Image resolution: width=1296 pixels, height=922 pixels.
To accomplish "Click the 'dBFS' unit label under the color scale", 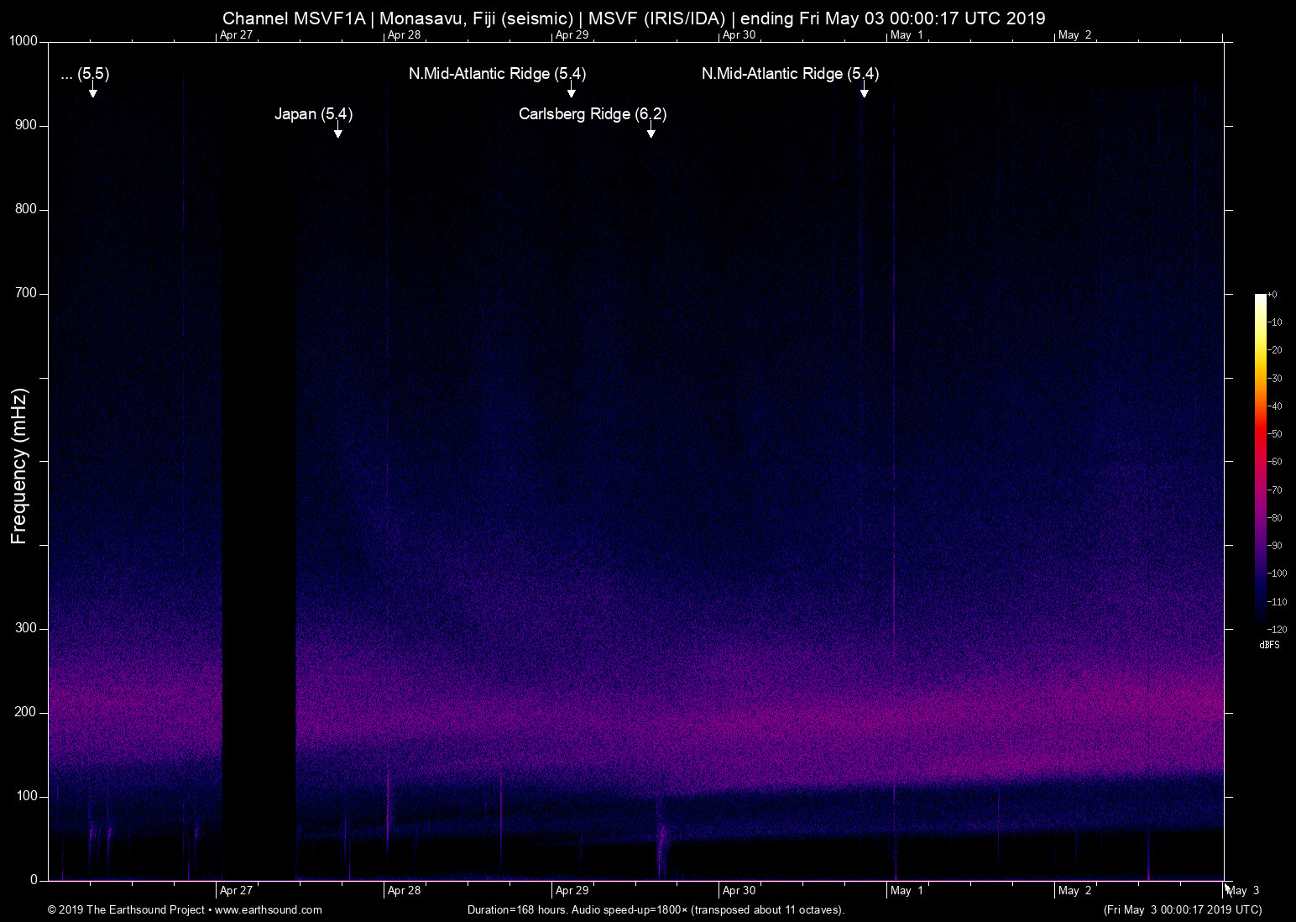I will coord(1269,645).
